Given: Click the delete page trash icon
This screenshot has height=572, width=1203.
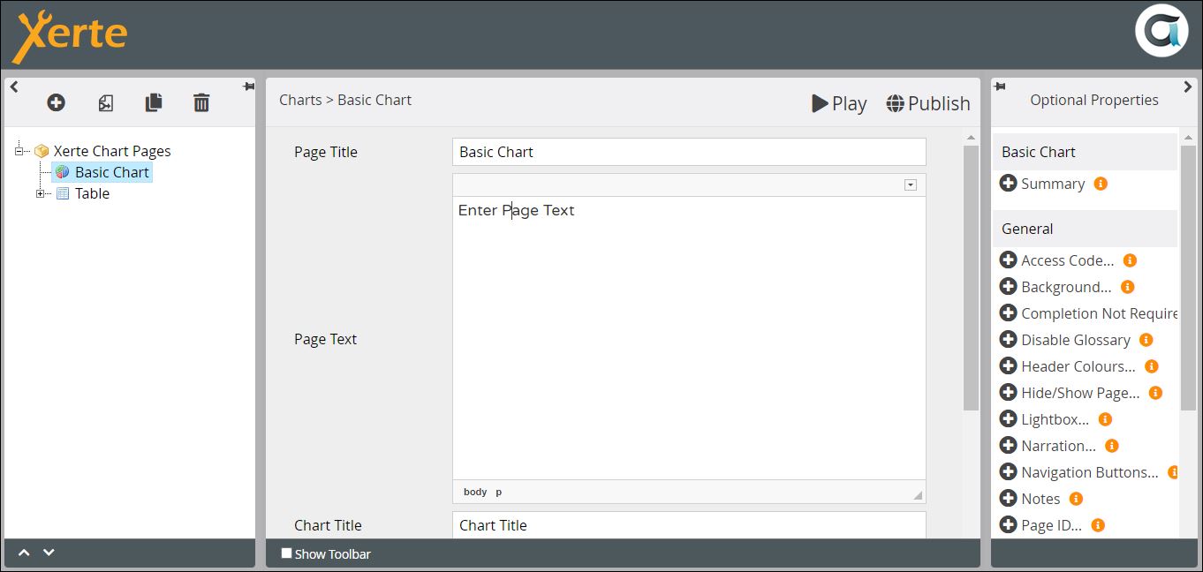Looking at the screenshot, I should tap(201, 103).
